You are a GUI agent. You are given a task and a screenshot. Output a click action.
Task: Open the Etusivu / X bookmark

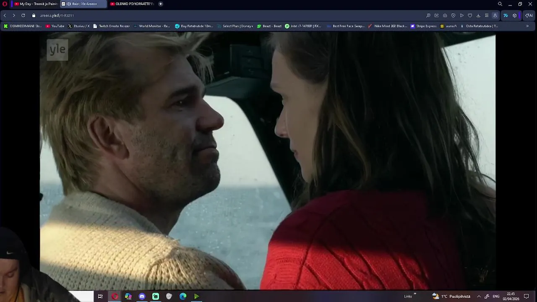(79, 26)
